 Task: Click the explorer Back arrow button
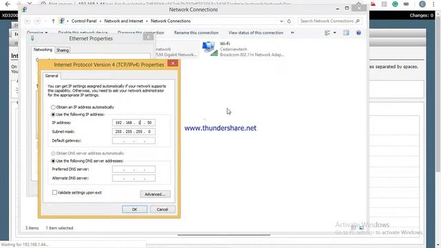[28, 21]
